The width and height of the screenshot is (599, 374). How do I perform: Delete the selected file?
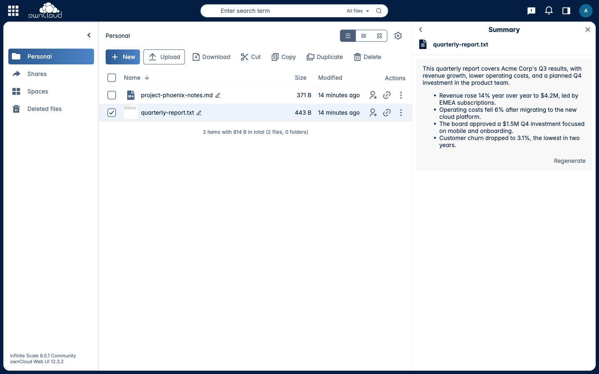(x=368, y=57)
